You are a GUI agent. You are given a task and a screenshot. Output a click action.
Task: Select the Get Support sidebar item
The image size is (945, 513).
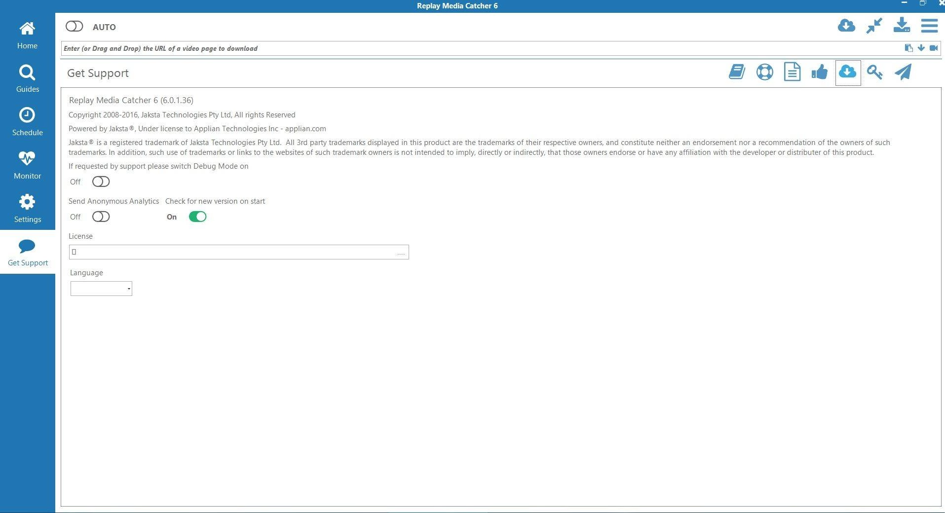[x=27, y=253]
